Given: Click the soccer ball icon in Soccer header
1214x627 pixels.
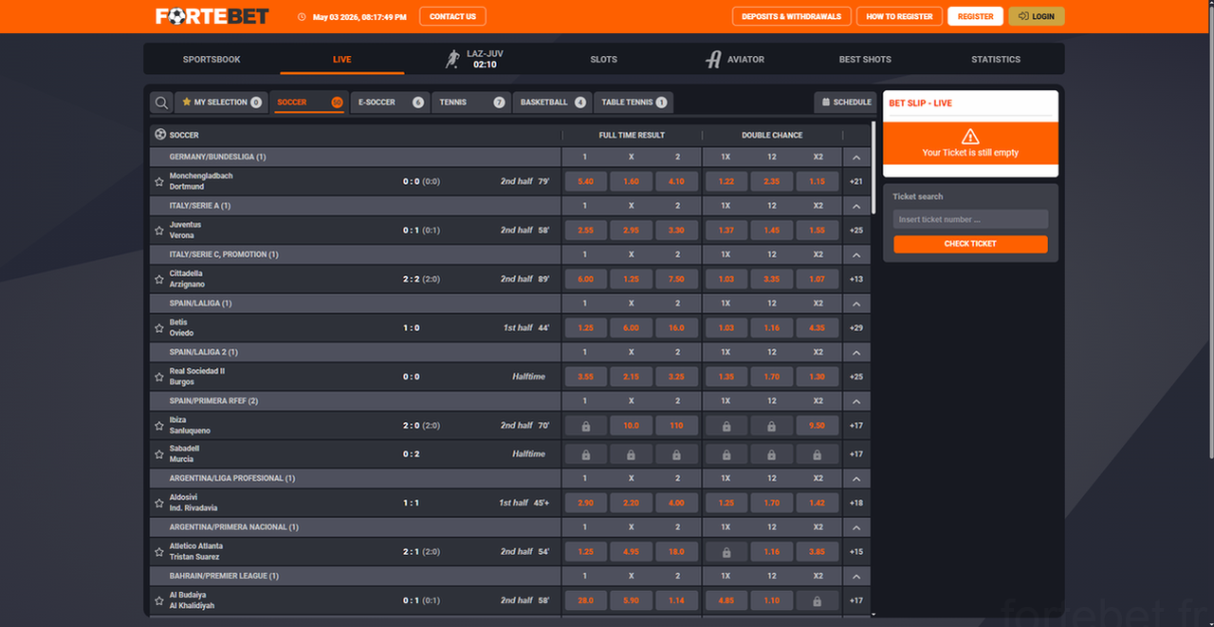Looking at the screenshot, I should click(160, 135).
